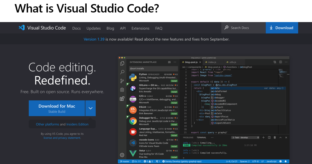Click the Search Docs input field
The width and height of the screenshot is (312, 164).
click(244, 28)
